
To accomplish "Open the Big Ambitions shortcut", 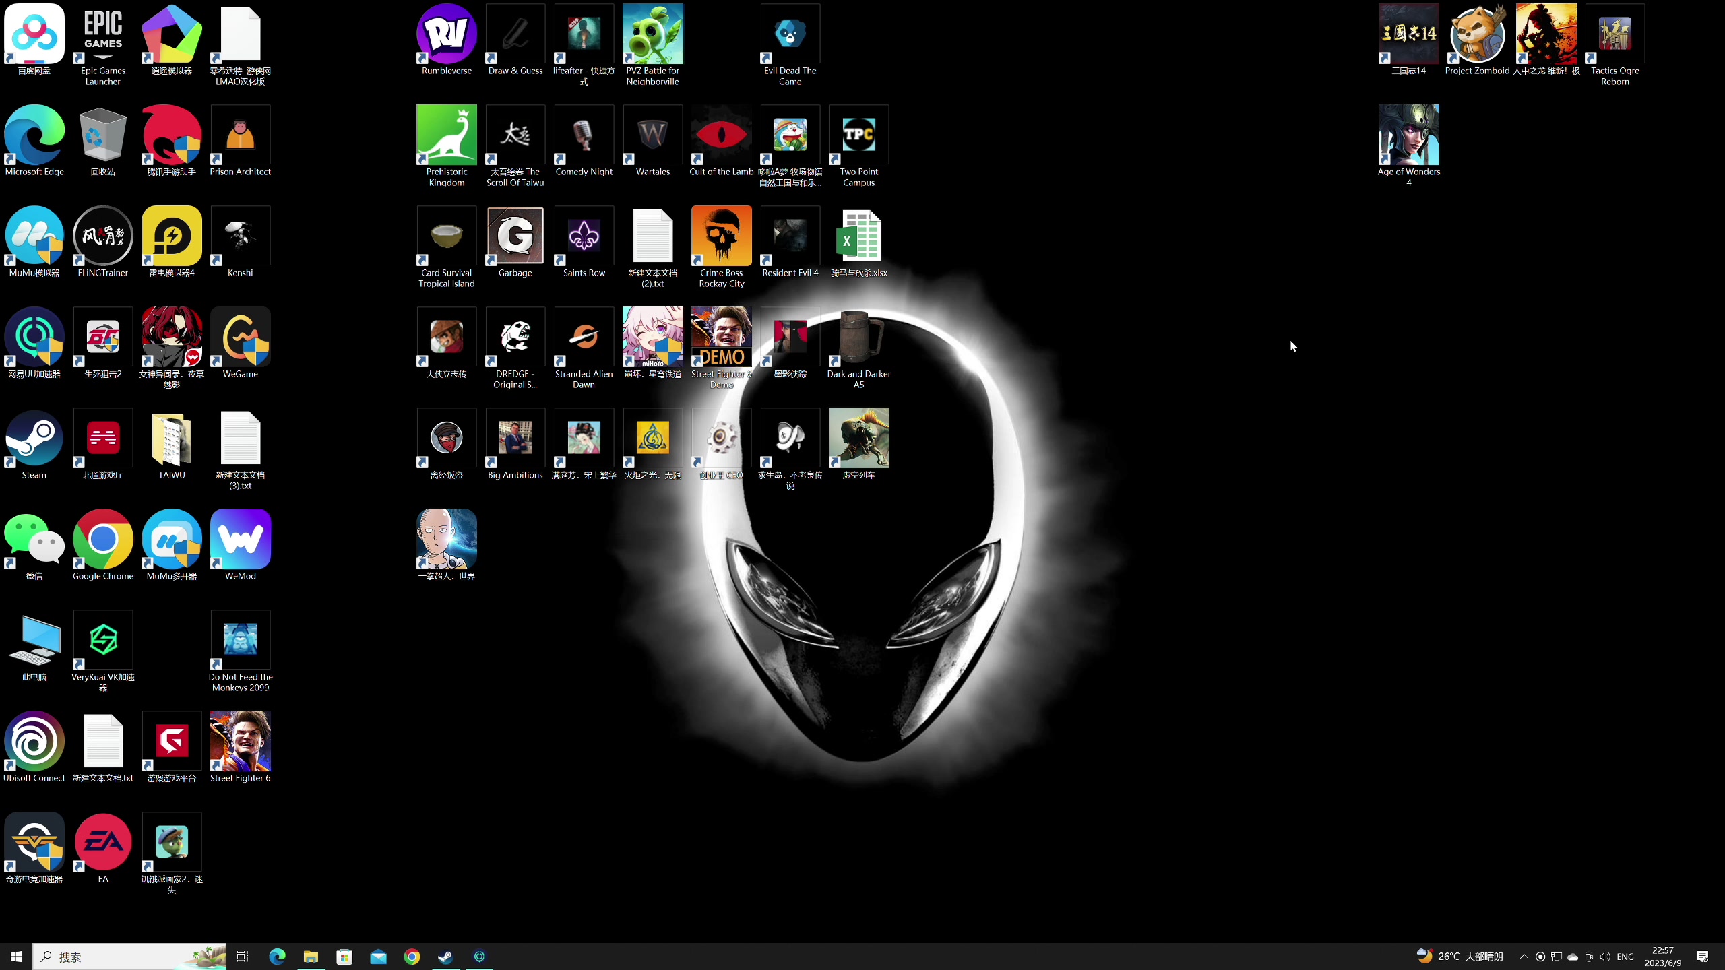I will click(515, 445).
